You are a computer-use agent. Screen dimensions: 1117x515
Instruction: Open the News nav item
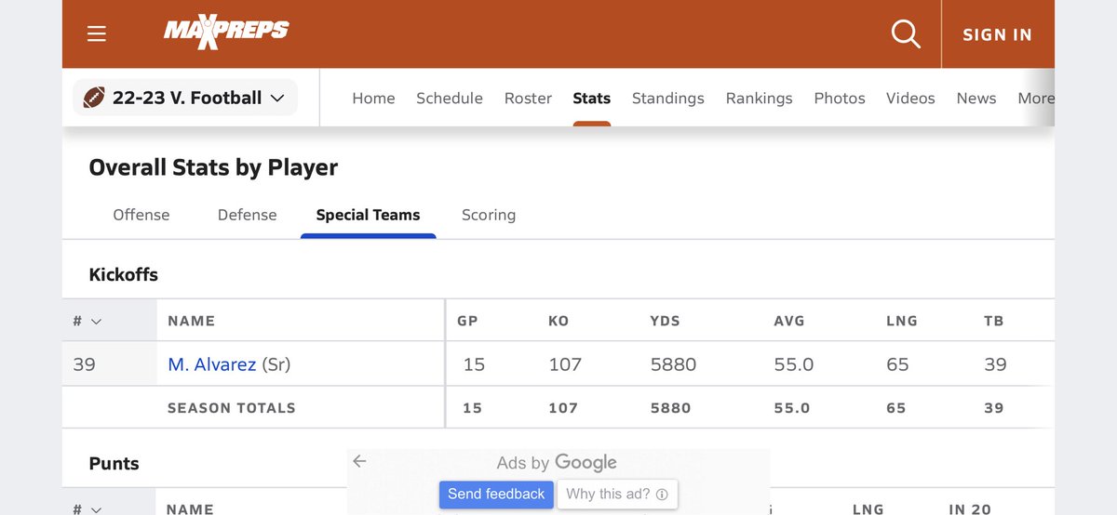976,98
